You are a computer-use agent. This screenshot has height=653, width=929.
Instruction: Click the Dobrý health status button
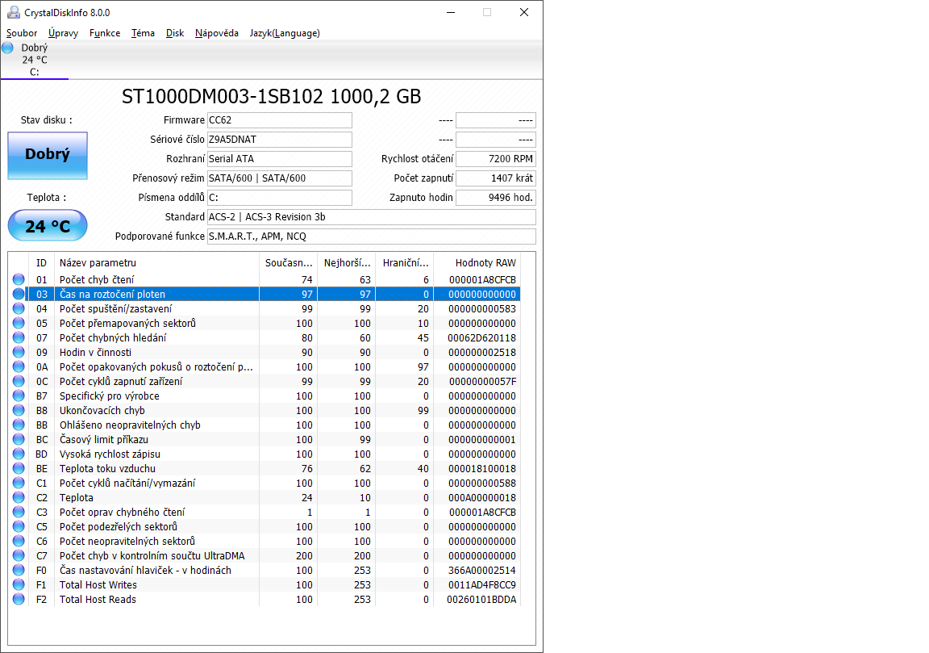click(48, 155)
